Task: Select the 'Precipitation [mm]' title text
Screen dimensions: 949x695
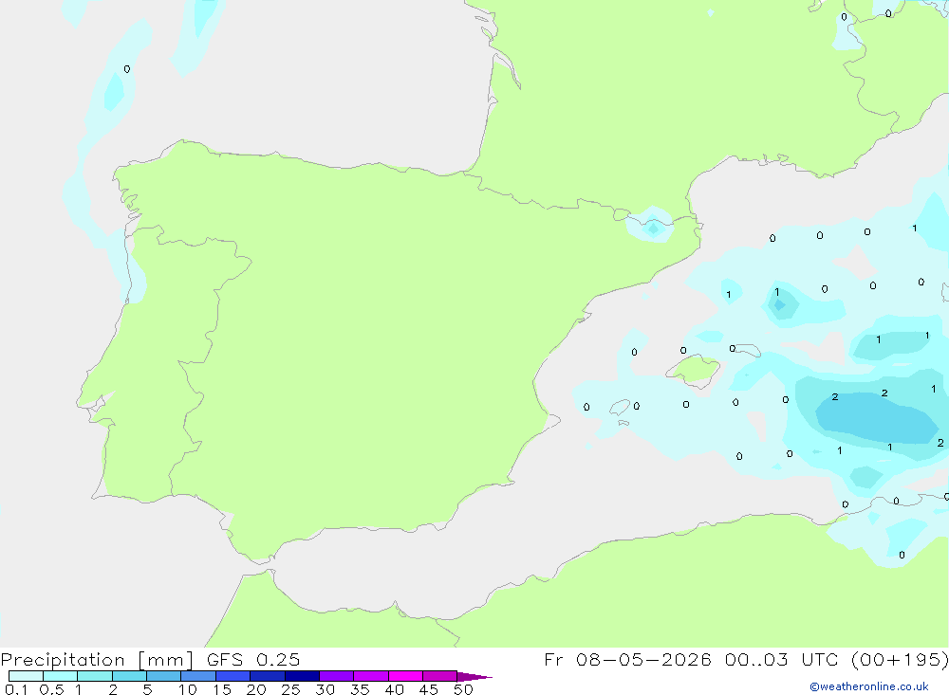Action: [x=97, y=660]
